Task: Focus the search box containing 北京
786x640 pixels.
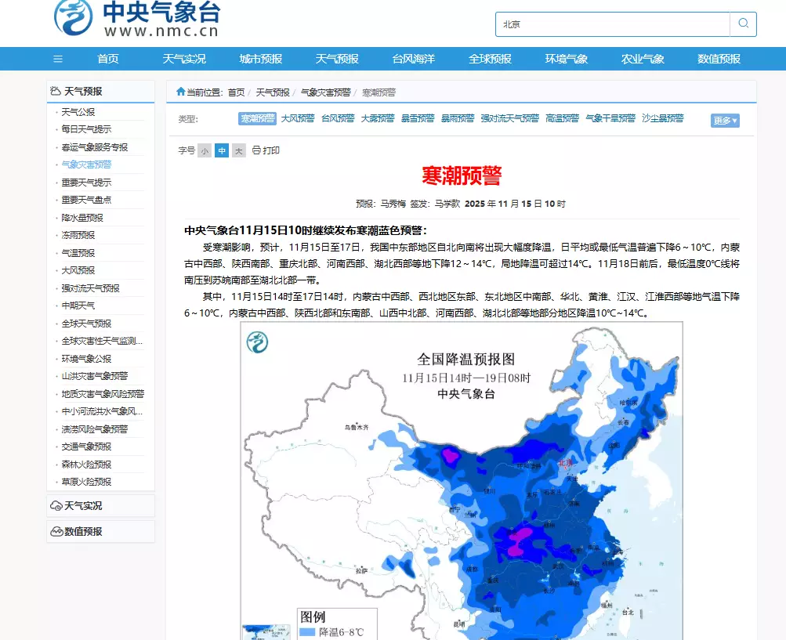Action: click(x=611, y=24)
